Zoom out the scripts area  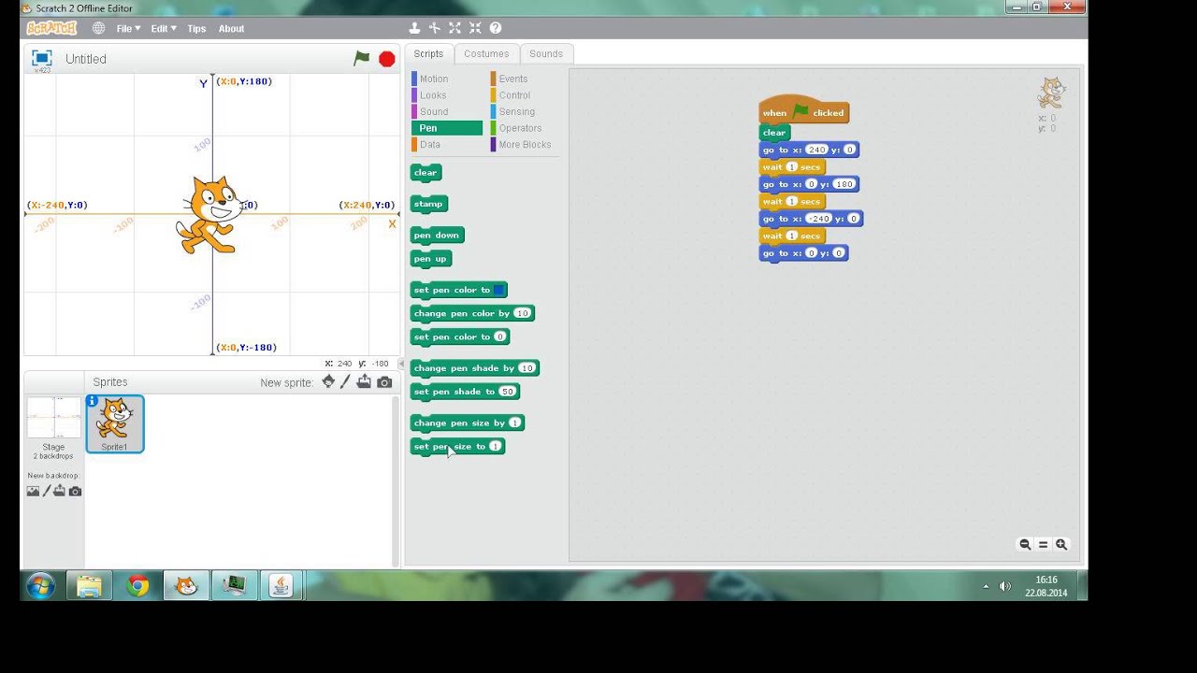click(1025, 544)
